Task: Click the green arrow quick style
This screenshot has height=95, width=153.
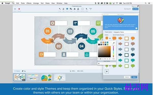Action: pyautogui.click(x=120, y=66)
